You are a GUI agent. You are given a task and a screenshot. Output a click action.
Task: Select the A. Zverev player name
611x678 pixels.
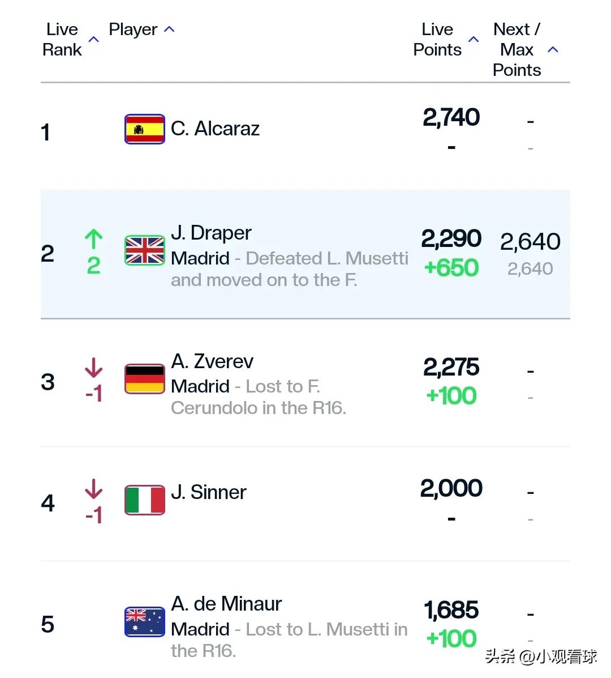click(212, 361)
